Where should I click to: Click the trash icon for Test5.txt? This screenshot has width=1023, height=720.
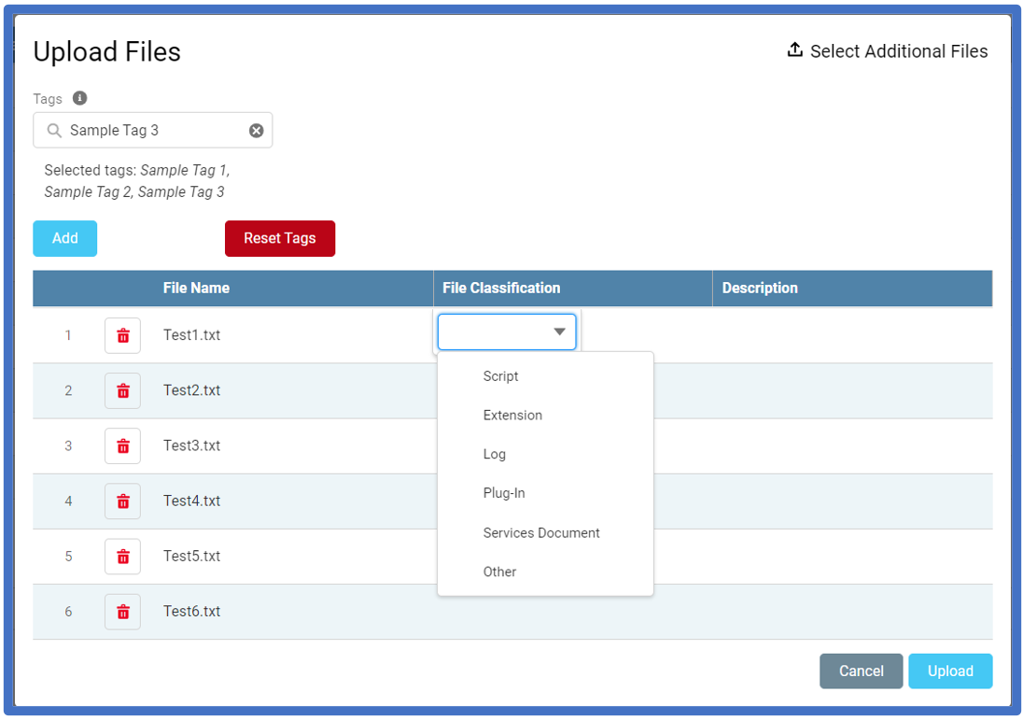pos(122,556)
